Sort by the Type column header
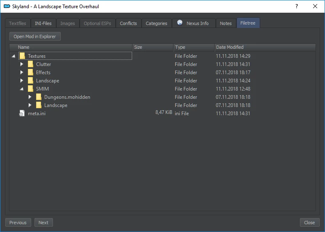325x232 pixels. pyautogui.click(x=194, y=47)
